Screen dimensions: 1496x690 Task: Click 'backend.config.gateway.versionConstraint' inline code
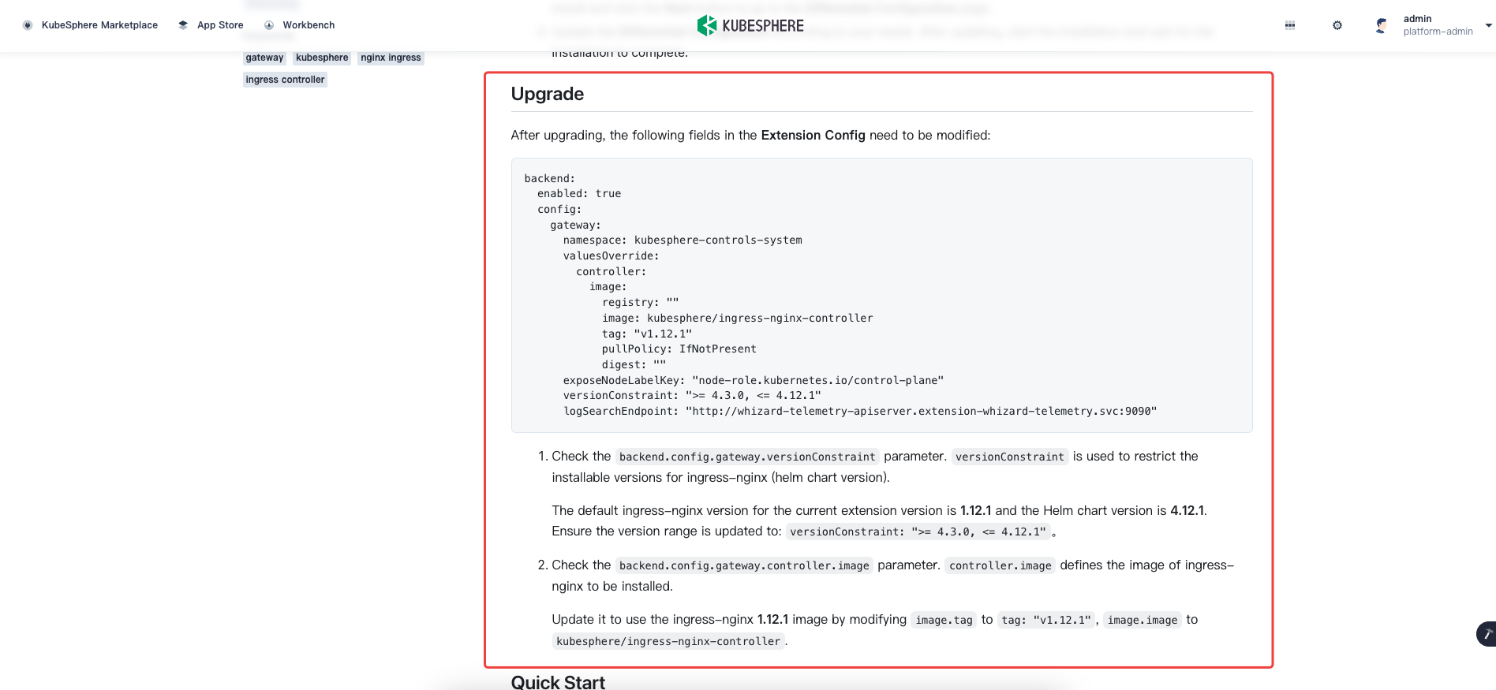pos(747,457)
